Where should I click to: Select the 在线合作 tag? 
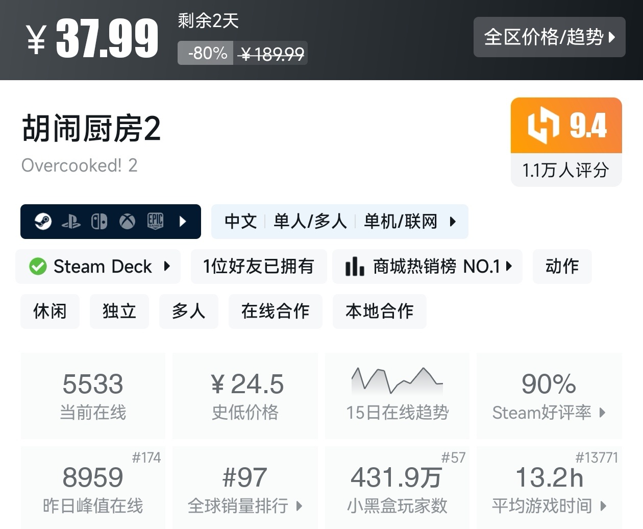276,311
